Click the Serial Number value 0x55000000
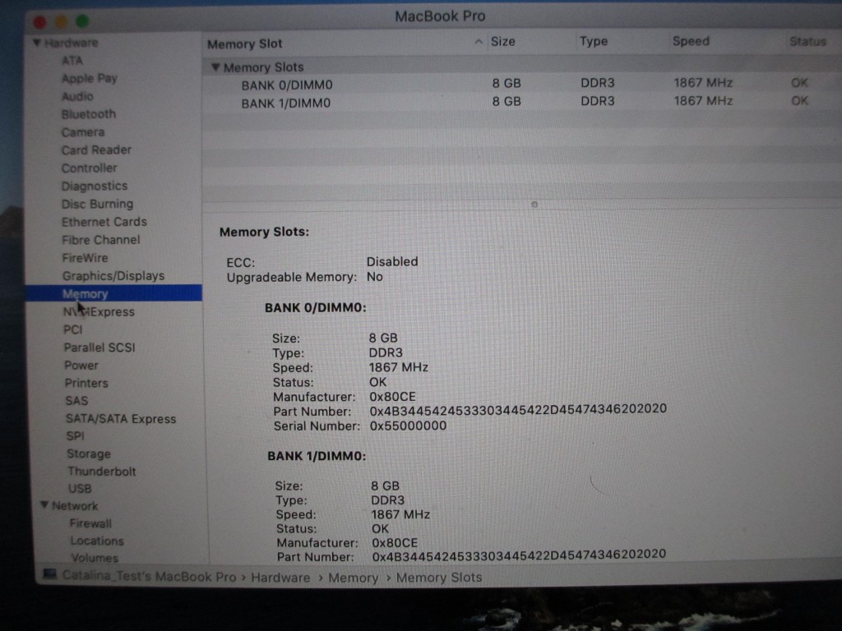Screen dimensions: 842x631 [x=408, y=426]
